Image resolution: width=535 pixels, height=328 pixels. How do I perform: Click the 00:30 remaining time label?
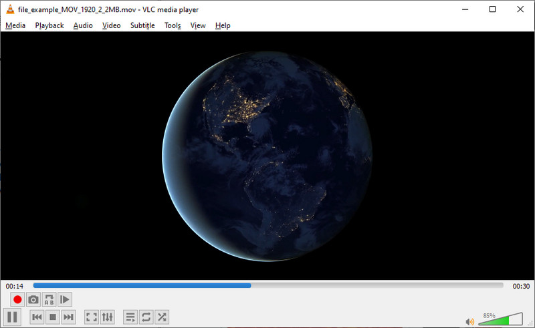click(x=521, y=286)
